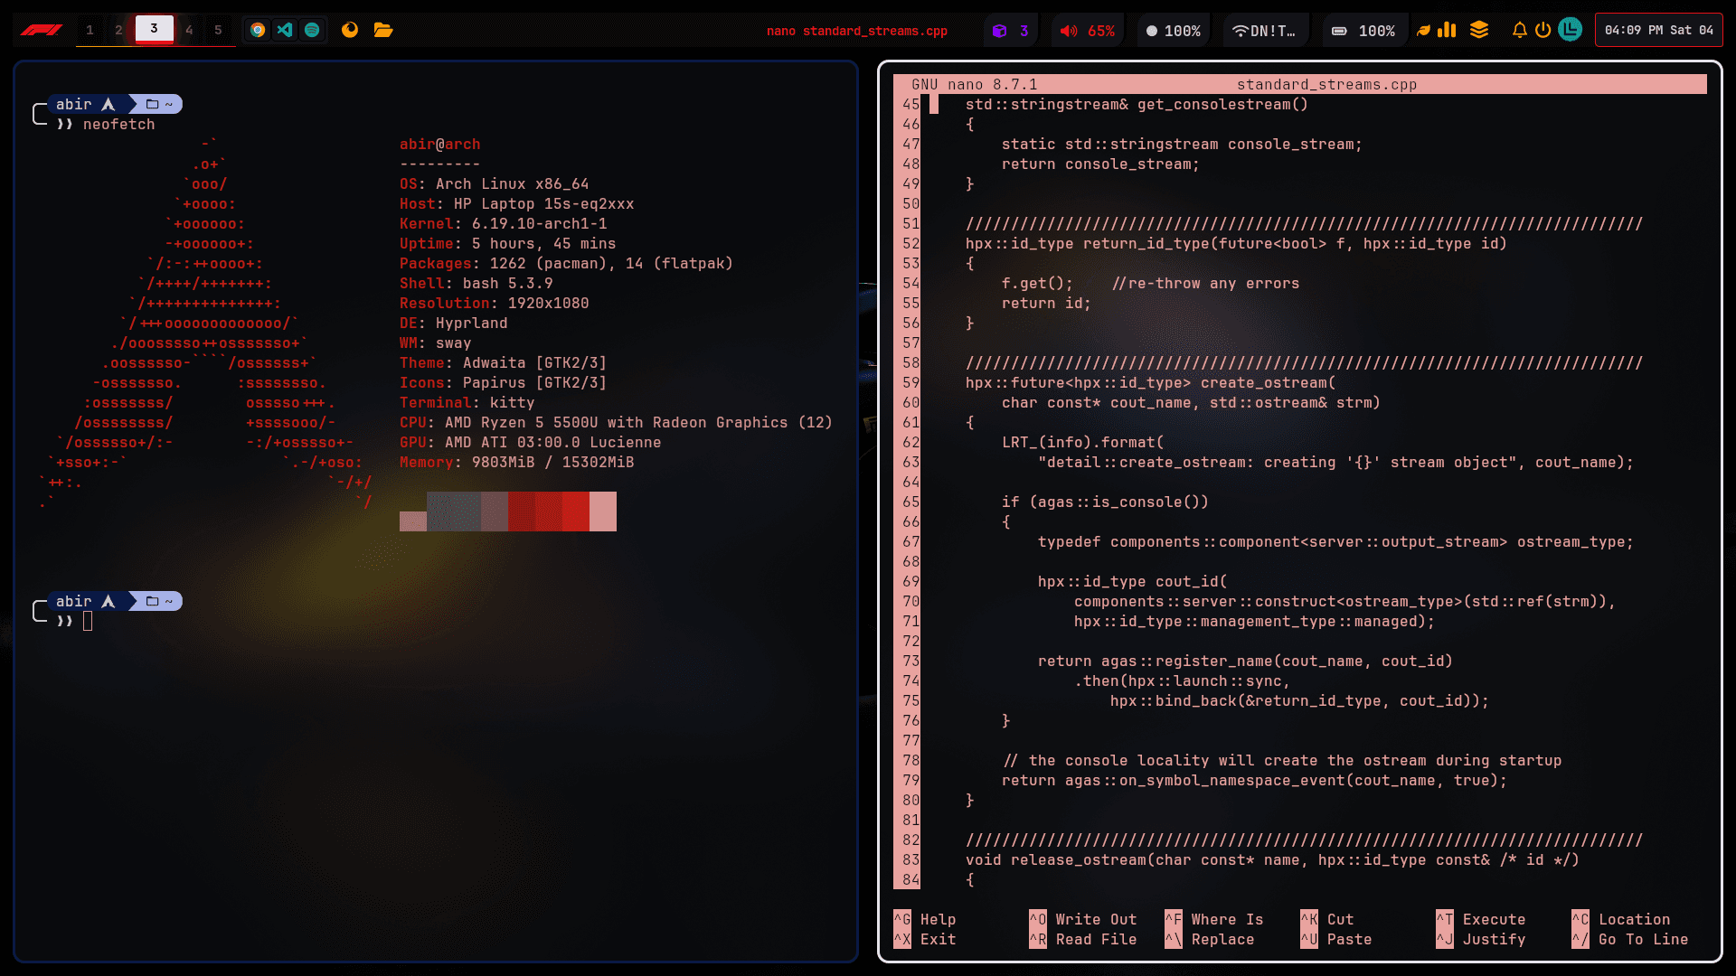Screen dimensions: 1736x976
Task: Switch to workspace 1
Action: pos(90,30)
